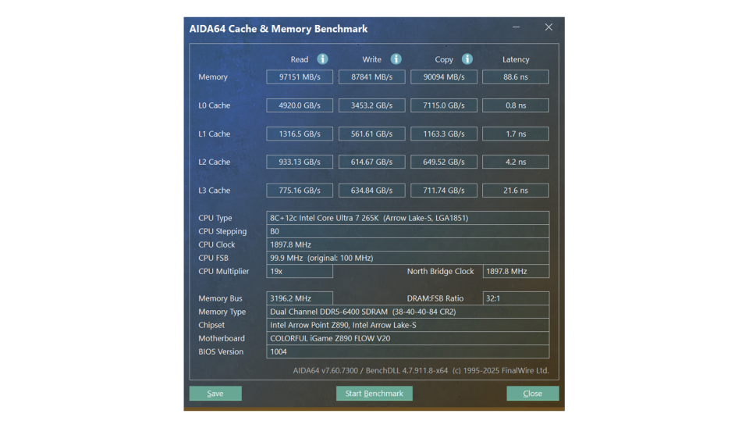Screen dimensions: 749x428
Task: Click the CPU Stepping value B0
Action: pos(407,231)
